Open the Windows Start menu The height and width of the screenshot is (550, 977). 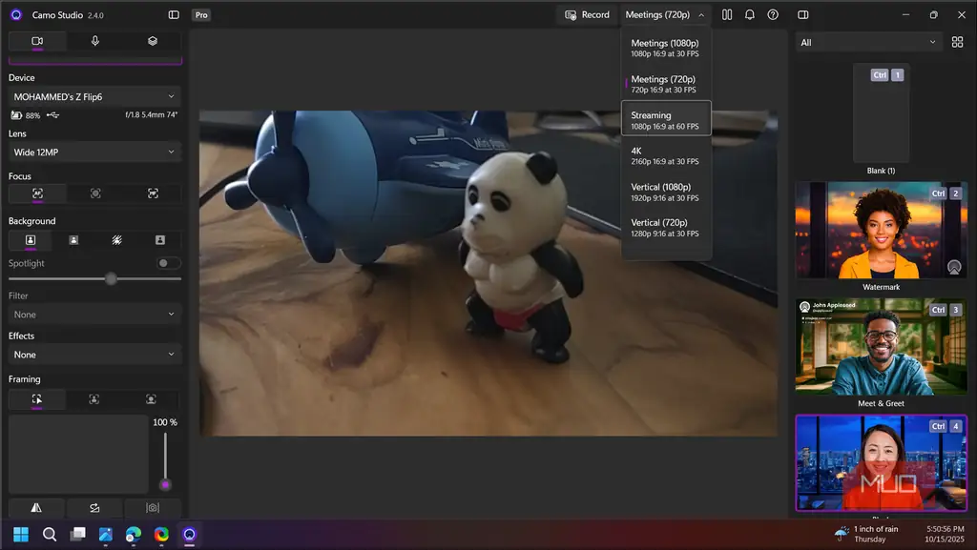[x=21, y=535]
